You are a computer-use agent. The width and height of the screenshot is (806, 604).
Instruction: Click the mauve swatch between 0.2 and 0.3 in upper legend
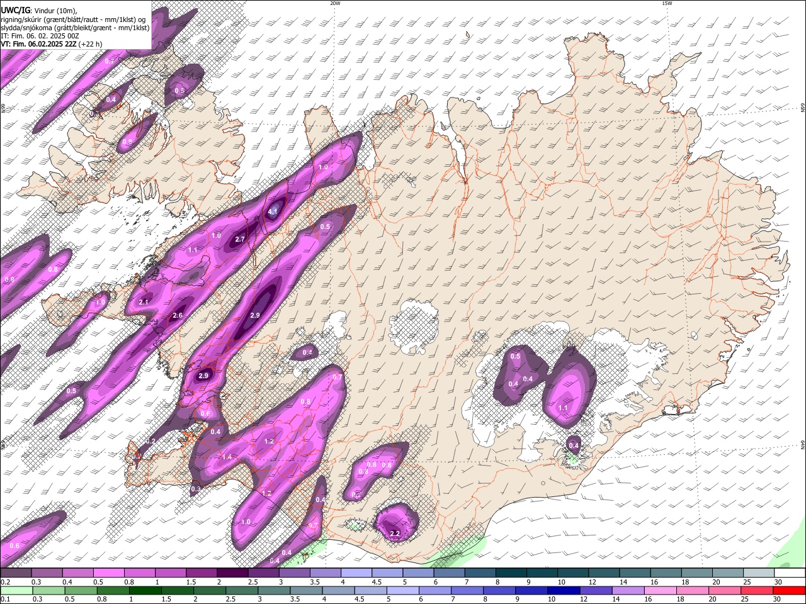(x=16, y=573)
